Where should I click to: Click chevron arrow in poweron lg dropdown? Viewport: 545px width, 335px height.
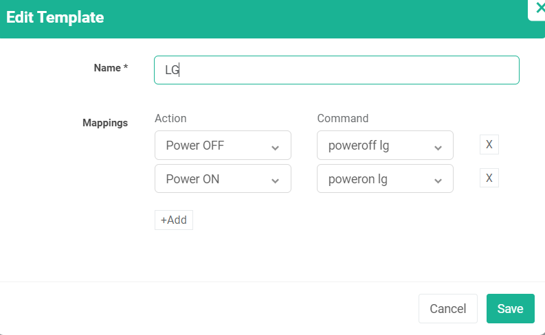point(437,181)
